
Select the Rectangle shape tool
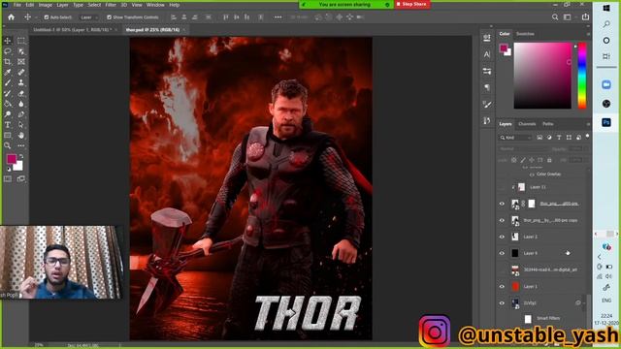[x=8, y=136]
